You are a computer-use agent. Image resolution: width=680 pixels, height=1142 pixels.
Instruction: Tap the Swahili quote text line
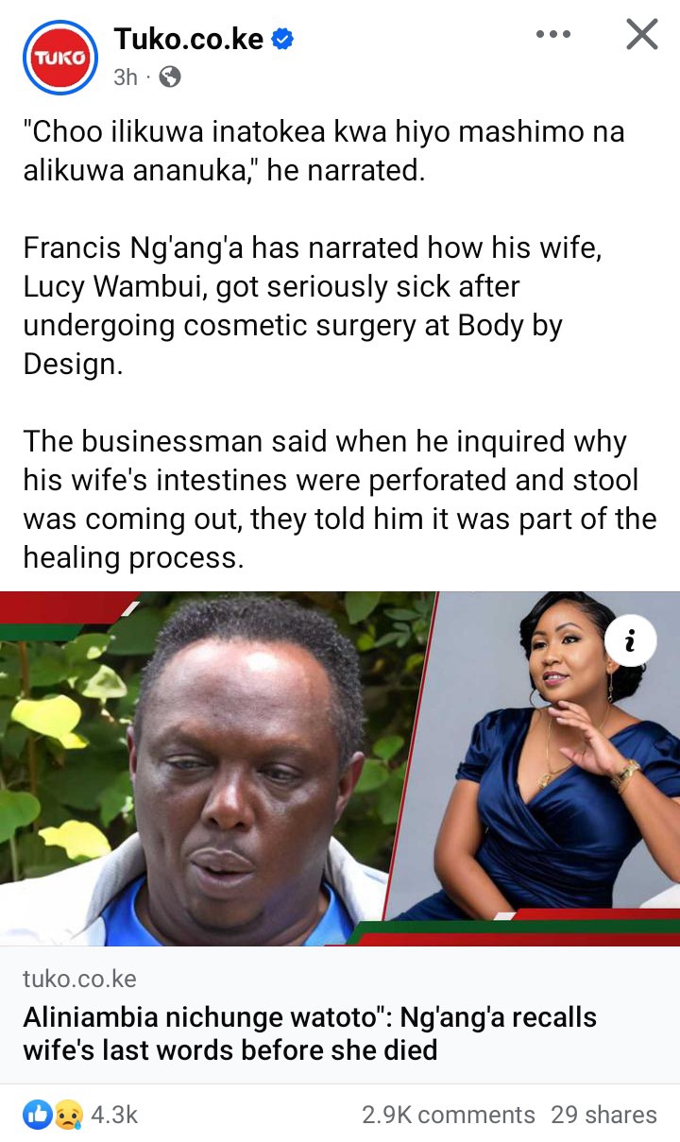point(324,152)
